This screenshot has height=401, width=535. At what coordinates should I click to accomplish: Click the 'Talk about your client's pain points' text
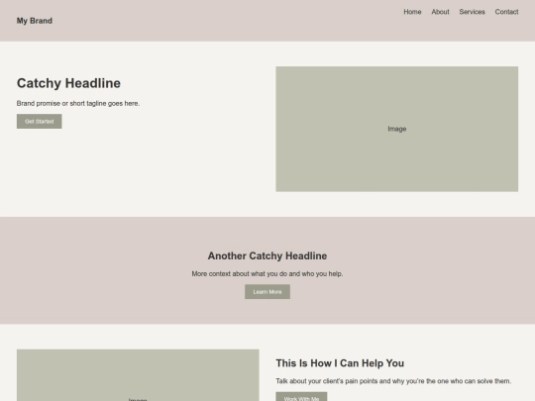point(393,381)
